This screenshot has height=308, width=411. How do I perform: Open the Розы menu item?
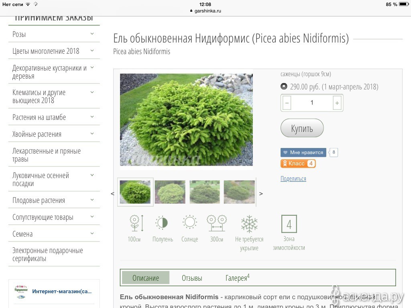tap(19, 34)
